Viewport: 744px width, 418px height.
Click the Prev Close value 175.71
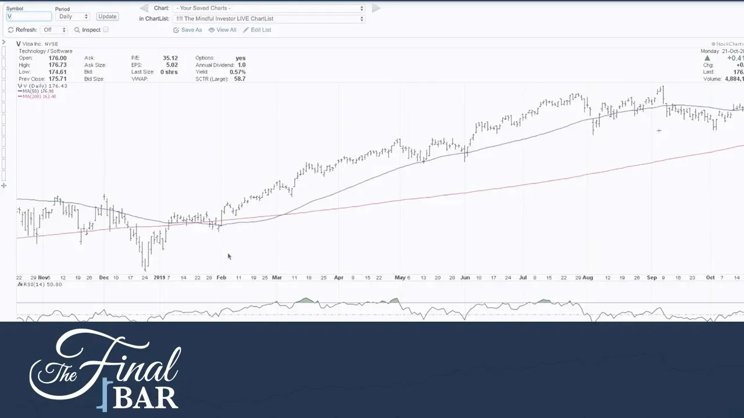point(58,79)
